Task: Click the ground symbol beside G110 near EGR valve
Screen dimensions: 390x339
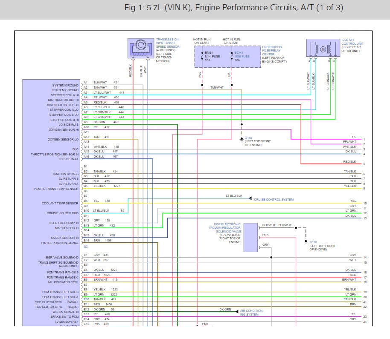Action: coord(306,242)
